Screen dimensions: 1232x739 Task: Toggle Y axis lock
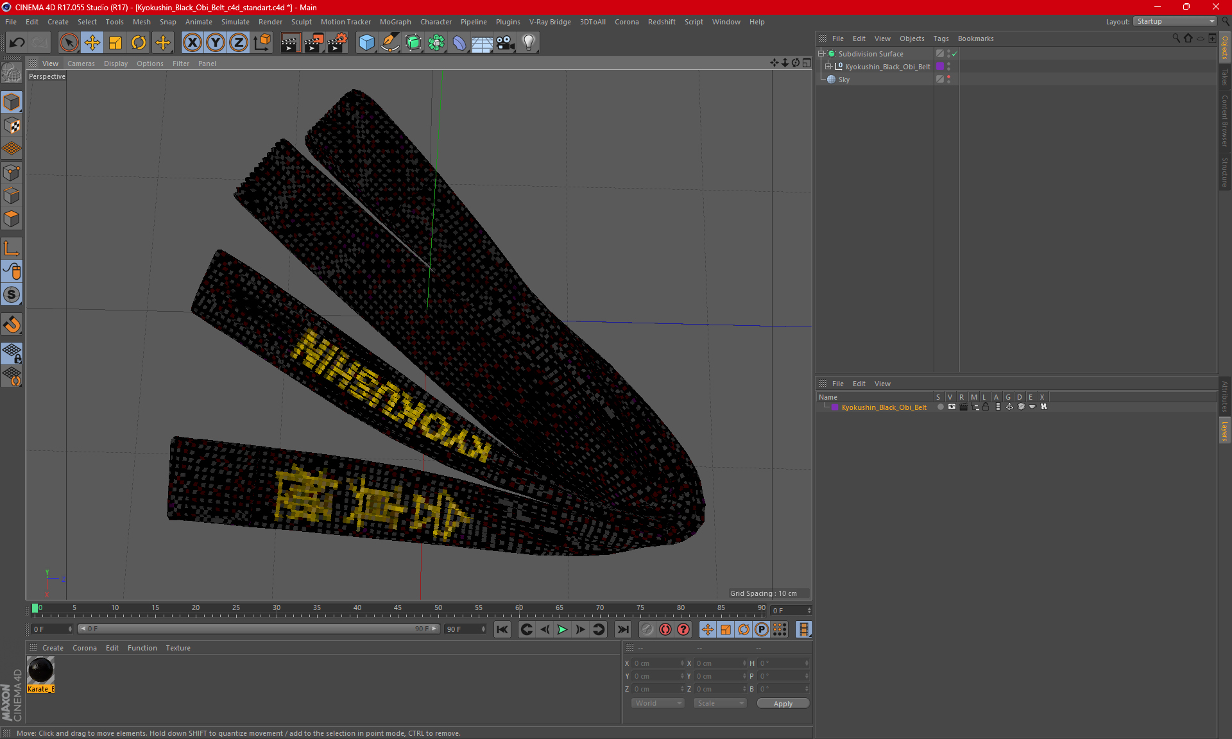pyautogui.click(x=216, y=43)
